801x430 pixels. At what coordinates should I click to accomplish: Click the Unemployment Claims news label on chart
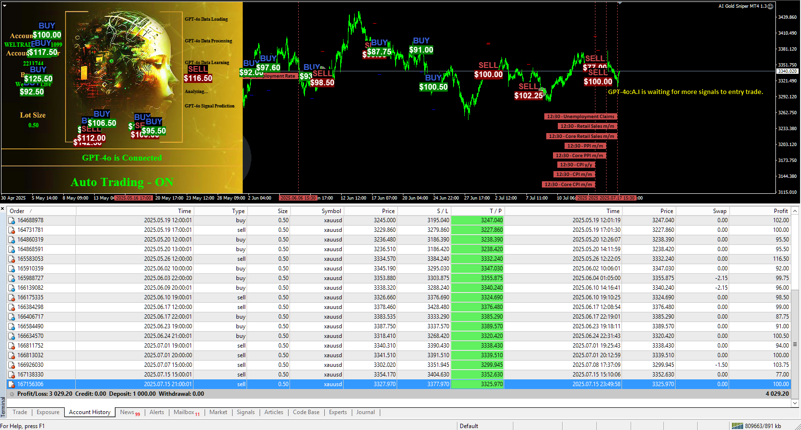coord(580,117)
